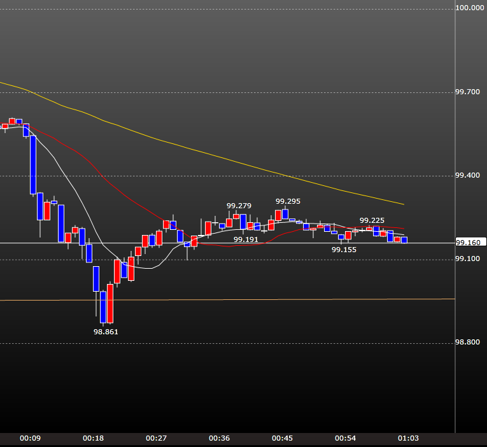Viewport: 487px width, 447px height.
Task: Click the 01:03 time axis label
Action: [x=409, y=438]
